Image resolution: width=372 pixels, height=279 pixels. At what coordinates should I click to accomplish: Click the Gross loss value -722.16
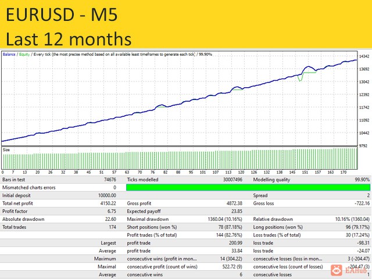point(362,203)
